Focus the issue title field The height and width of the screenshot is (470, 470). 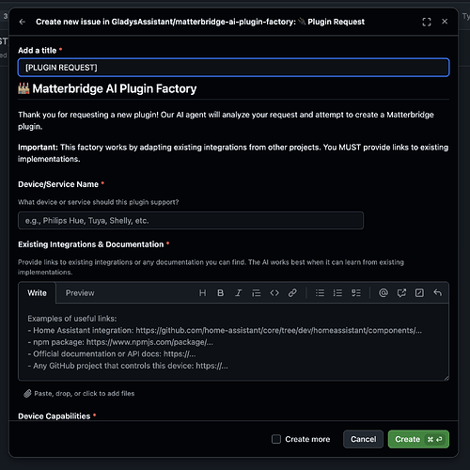point(233,68)
